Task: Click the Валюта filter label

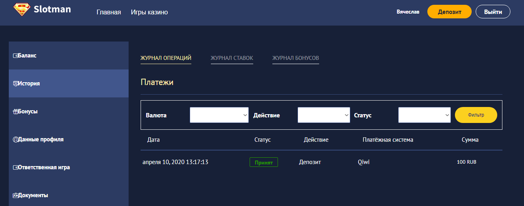Action: pyautogui.click(x=156, y=115)
